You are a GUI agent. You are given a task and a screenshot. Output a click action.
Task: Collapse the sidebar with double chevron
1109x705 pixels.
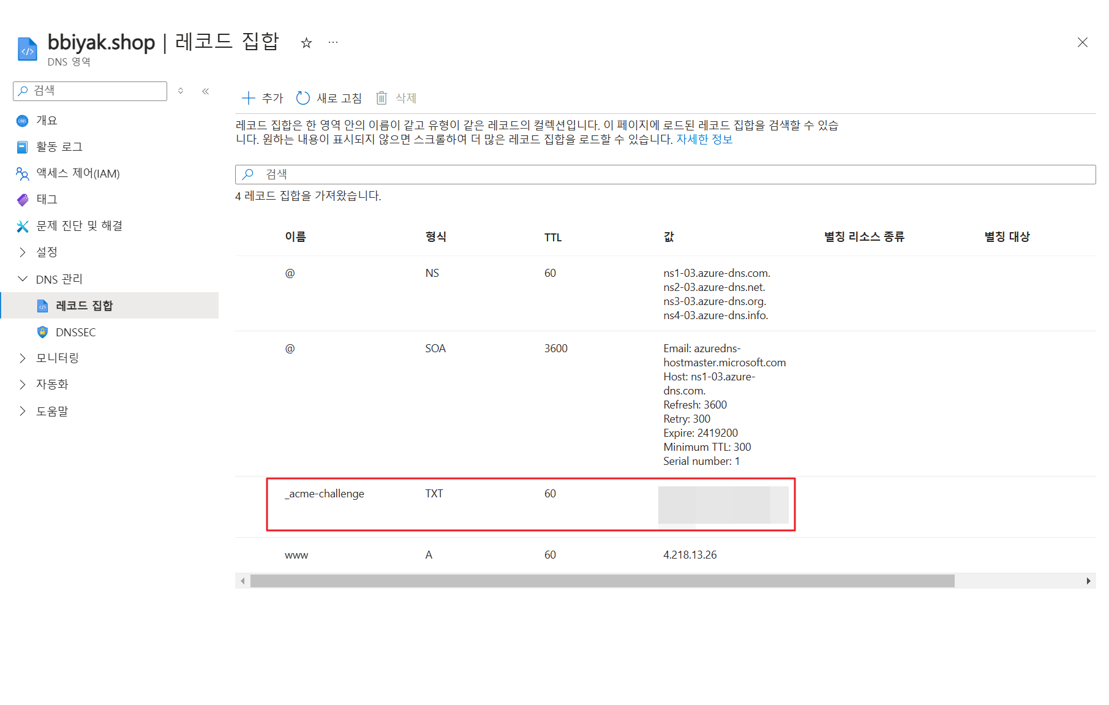[206, 91]
